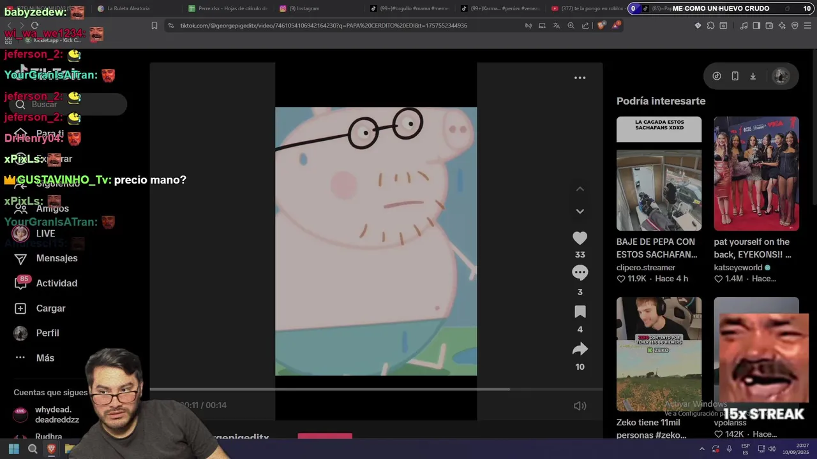Image resolution: width=817 pixels, height=459 pixels.
Task: Click the translate page icon
Action: (556, 25)
